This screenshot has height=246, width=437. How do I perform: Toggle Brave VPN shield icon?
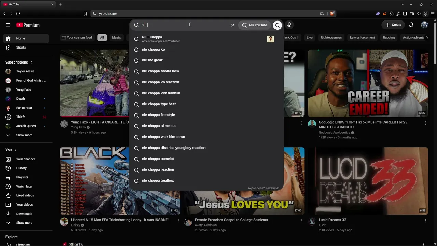[426, 14]
